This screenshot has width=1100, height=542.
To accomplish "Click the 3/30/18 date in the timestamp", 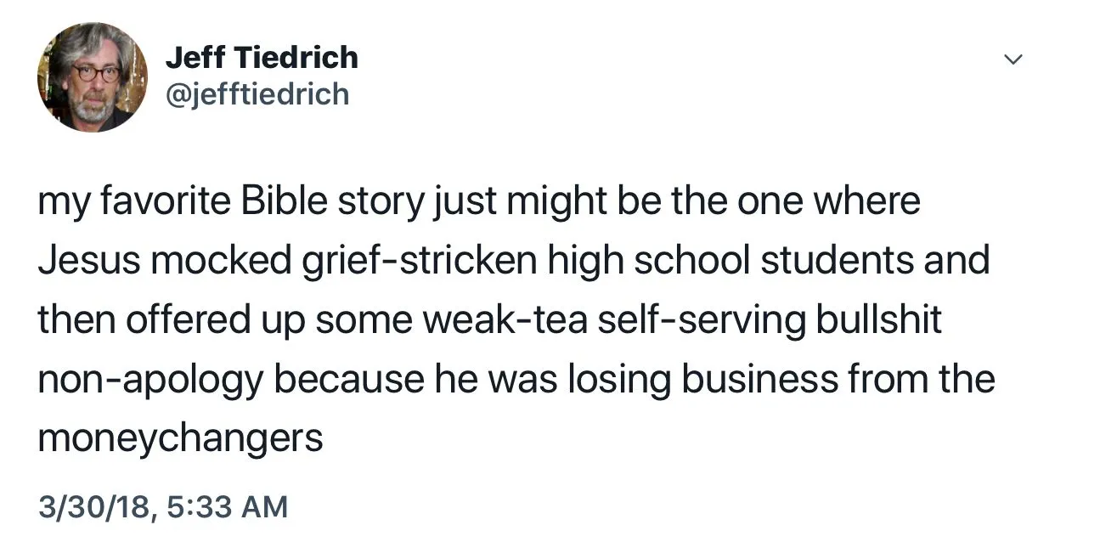I will 93,507.
